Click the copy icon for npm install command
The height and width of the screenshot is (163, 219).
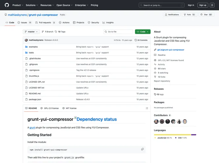142,149
